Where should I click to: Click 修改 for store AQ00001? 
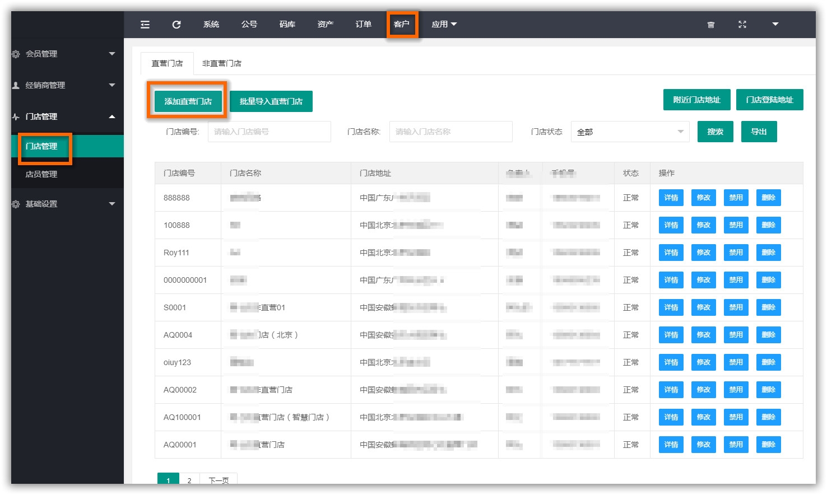coord(704,445)
